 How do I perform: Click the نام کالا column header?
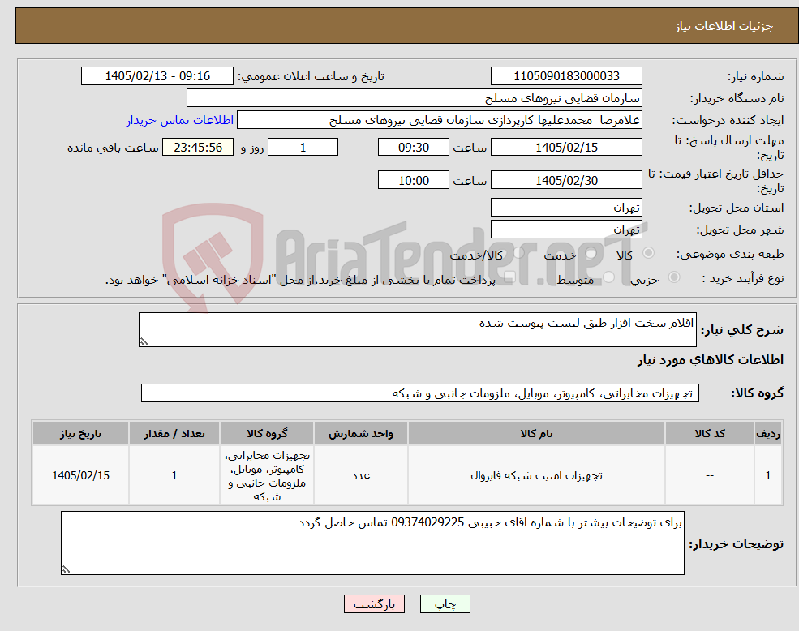coord(536,433)
